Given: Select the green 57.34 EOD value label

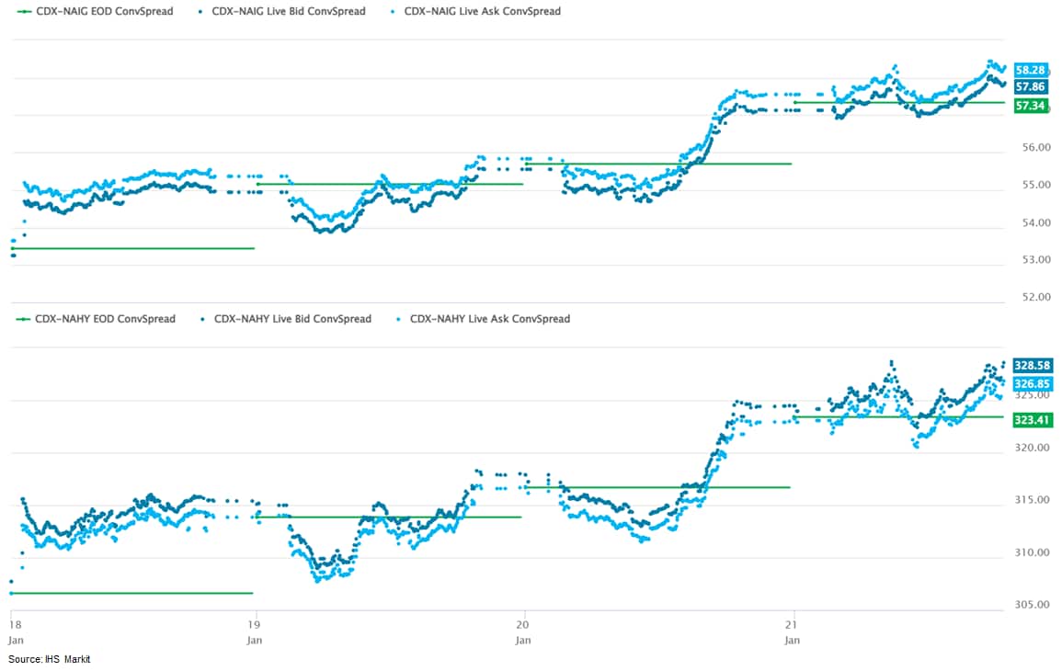Looking at the screenshot, I should pos(1029,106).
